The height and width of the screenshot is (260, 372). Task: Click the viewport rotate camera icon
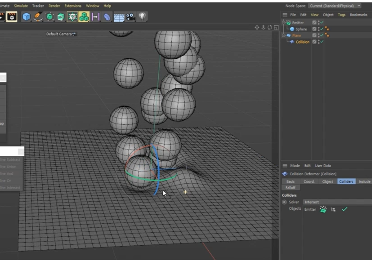point(270,27)
